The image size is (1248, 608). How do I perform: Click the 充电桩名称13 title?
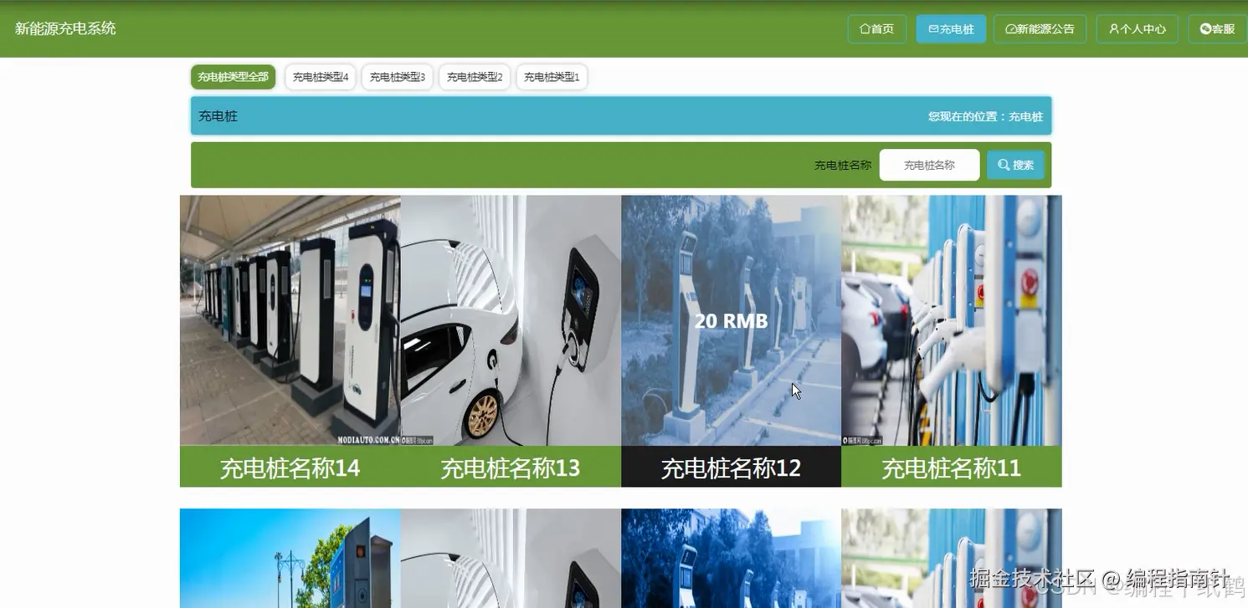pyautogui.click(x=511, y=467)
